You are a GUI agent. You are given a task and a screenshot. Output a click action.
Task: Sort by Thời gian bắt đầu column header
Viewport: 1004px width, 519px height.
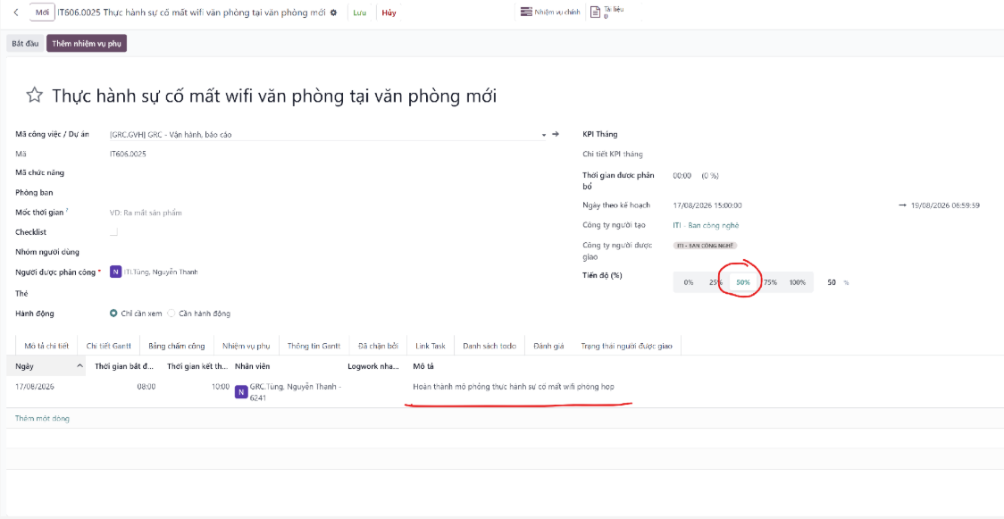[x=122, y=366]
